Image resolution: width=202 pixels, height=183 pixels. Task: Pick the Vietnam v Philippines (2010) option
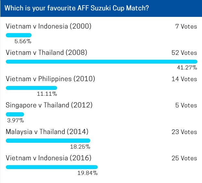50,79
